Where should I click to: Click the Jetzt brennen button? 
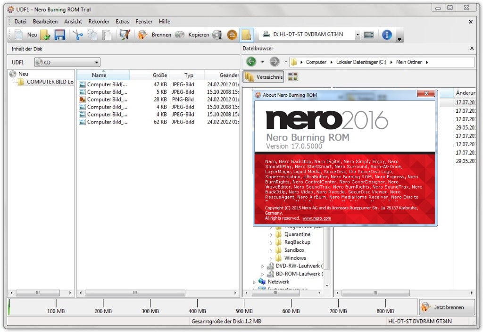coord(447,307)
